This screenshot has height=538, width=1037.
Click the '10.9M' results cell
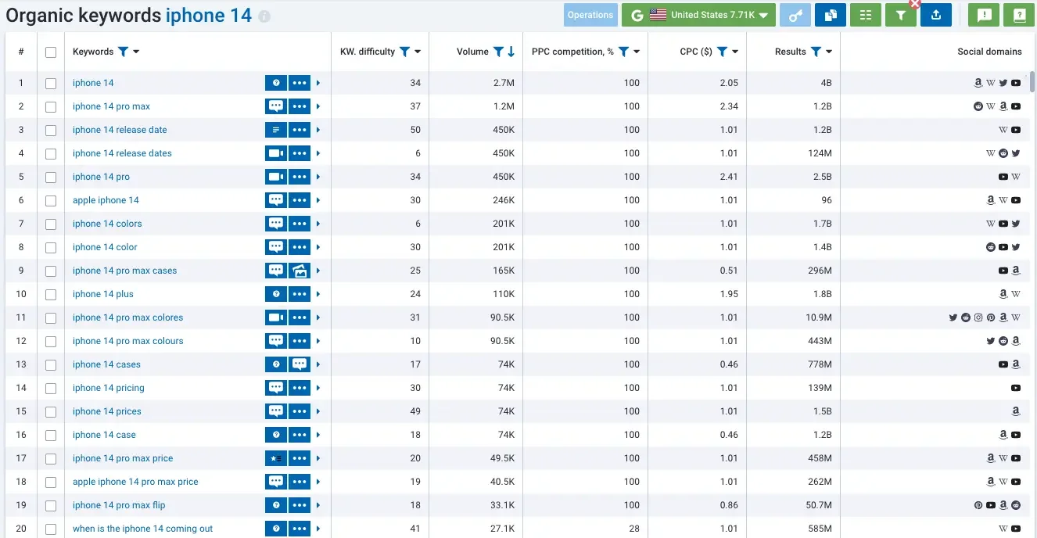[819, 317]
